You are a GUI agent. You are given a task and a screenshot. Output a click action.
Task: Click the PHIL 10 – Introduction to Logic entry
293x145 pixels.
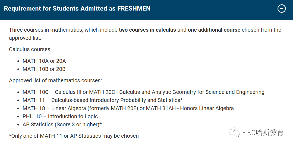point(60,116)
